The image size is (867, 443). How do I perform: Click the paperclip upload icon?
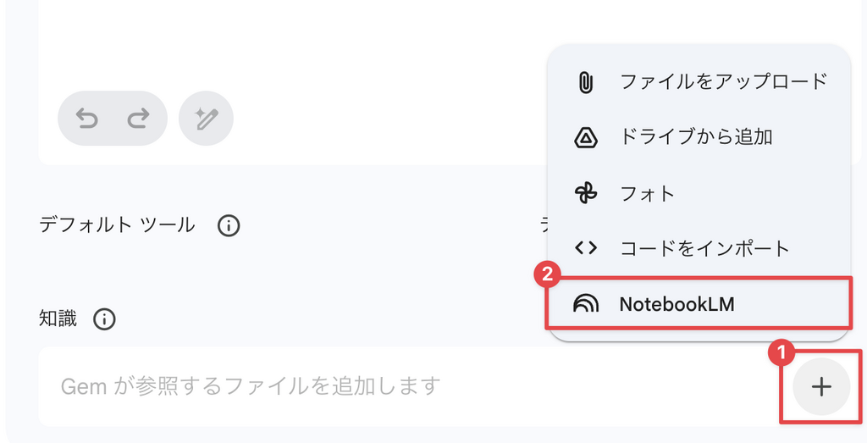point(585,82)
